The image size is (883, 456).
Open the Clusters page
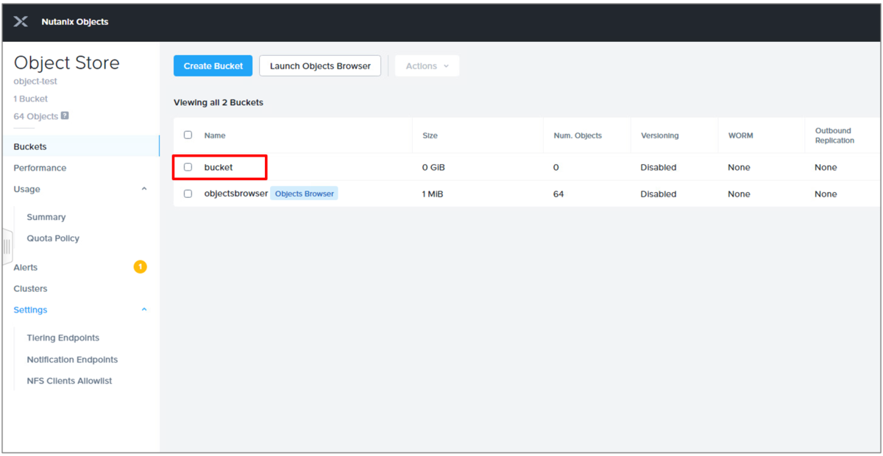click(30, 288)
